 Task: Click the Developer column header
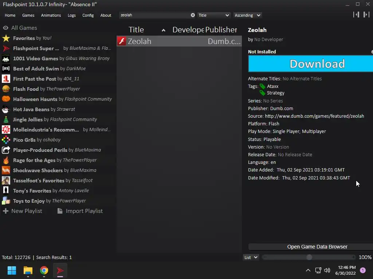pyautogui.click(x=188, y=30)
